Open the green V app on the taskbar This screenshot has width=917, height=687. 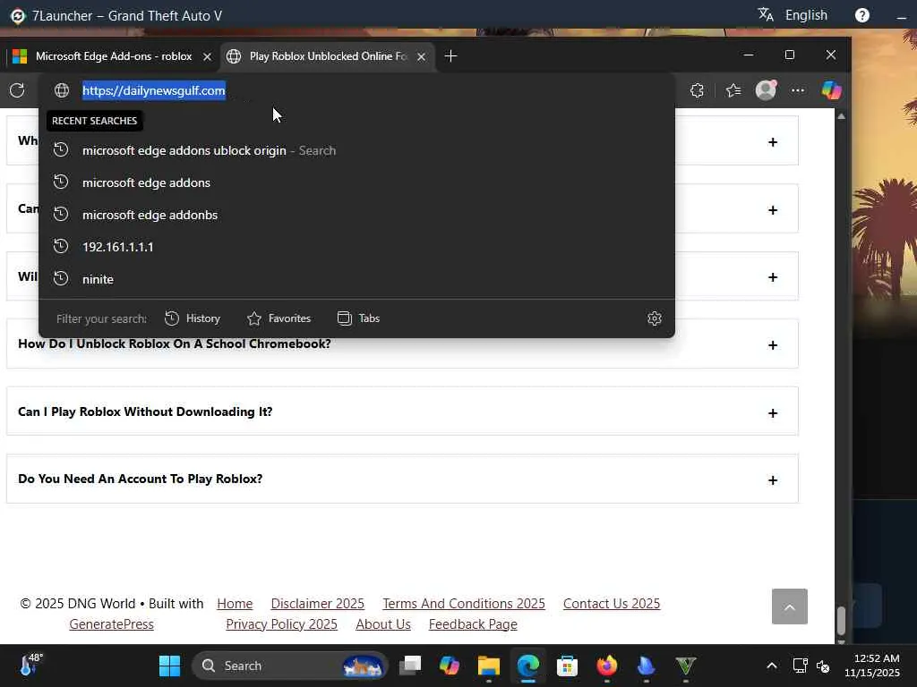[x=685, y=666]
